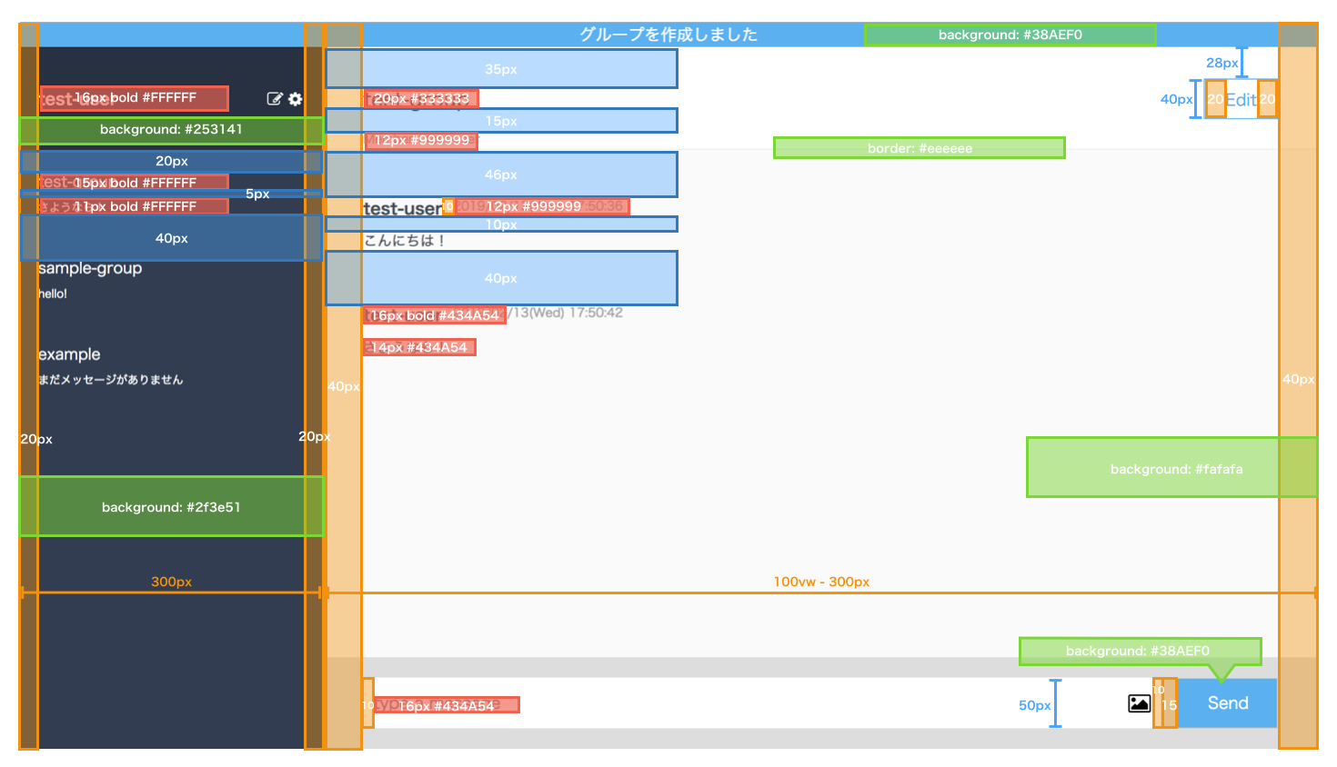Click the background: #38AEF0 annotation label
This screenshot has height=767, width=1337.
1010,34
